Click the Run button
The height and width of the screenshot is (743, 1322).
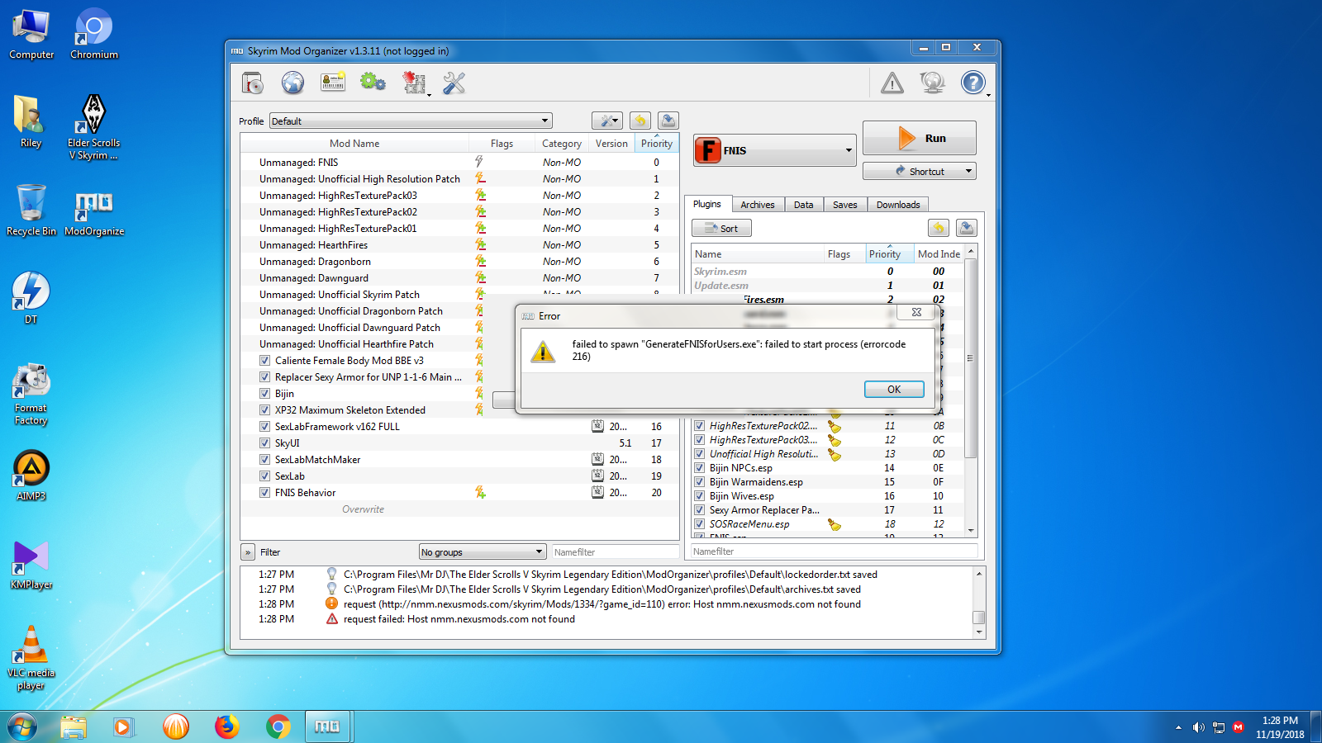pos(920,138)
